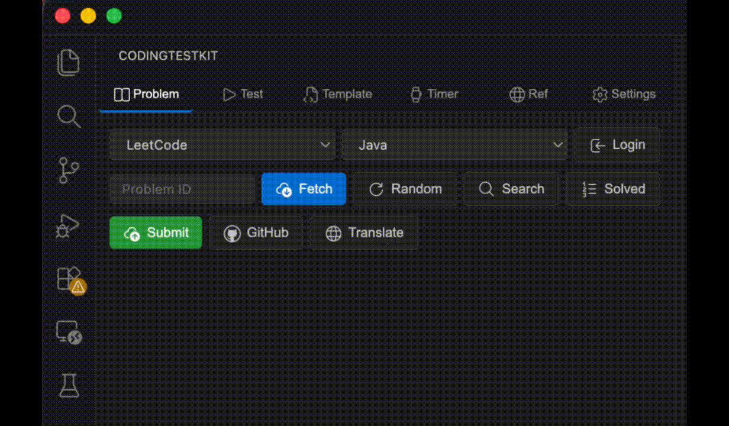Click the Random problem button
This screenshot has height=426, width=729.
pyautogui.click(x=405, y=189)
